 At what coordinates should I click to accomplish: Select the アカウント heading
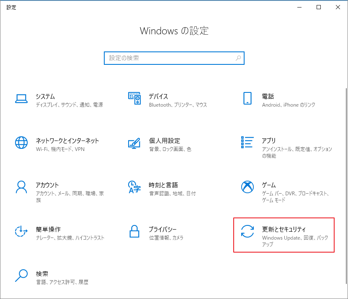tap(47, 185)
